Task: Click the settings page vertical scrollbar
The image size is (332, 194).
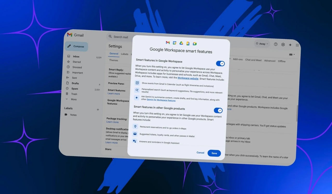Action: pyautogui.click(x=297, y=113)
